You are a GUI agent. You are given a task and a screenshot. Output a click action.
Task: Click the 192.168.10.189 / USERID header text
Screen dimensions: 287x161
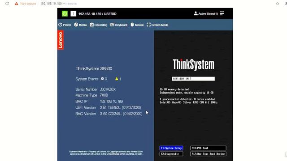tap(97, 14)
